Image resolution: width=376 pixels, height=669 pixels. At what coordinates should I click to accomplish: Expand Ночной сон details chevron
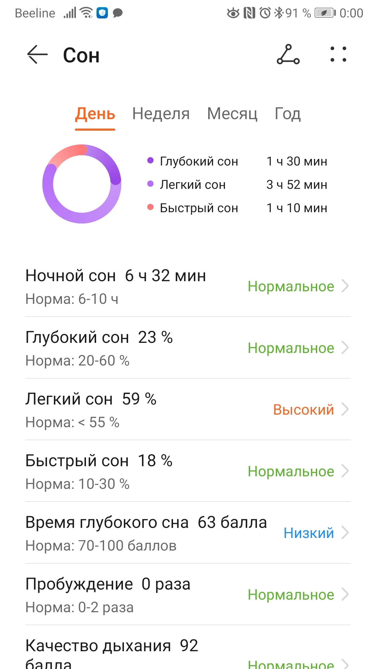pos(345,286)
